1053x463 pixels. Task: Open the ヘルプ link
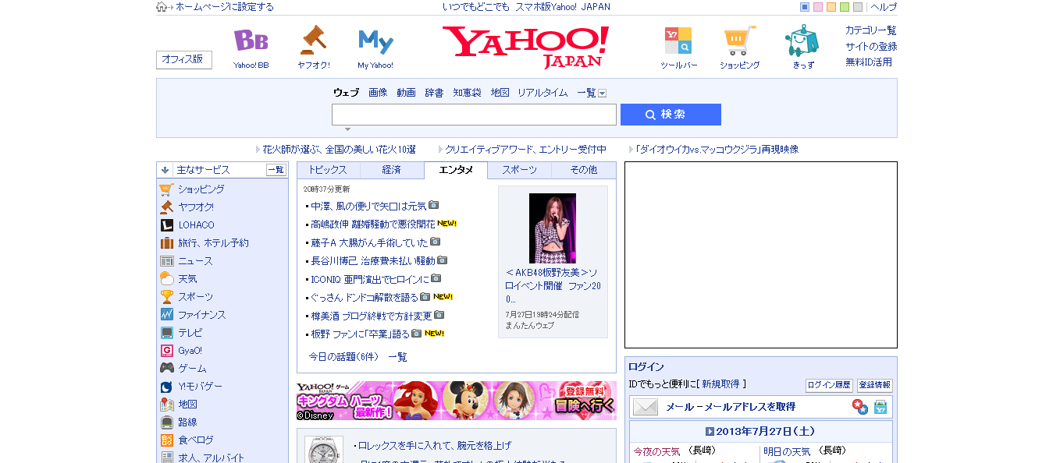[x=884, y=7]
